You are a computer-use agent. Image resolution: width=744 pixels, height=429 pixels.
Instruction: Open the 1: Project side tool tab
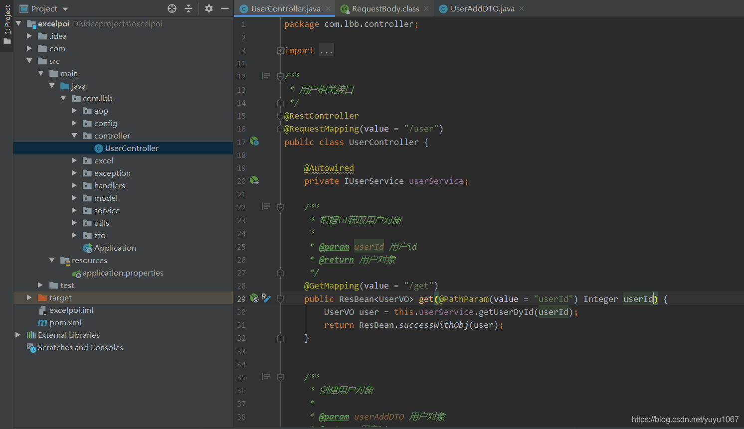point(7,25)
